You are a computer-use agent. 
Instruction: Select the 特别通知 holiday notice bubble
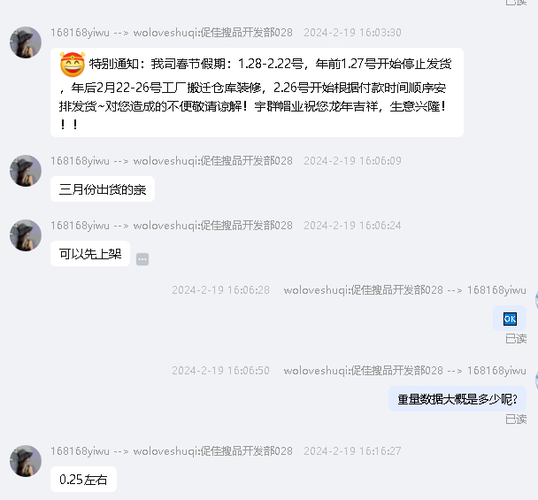pyautogui.click(x=257, y=93)
